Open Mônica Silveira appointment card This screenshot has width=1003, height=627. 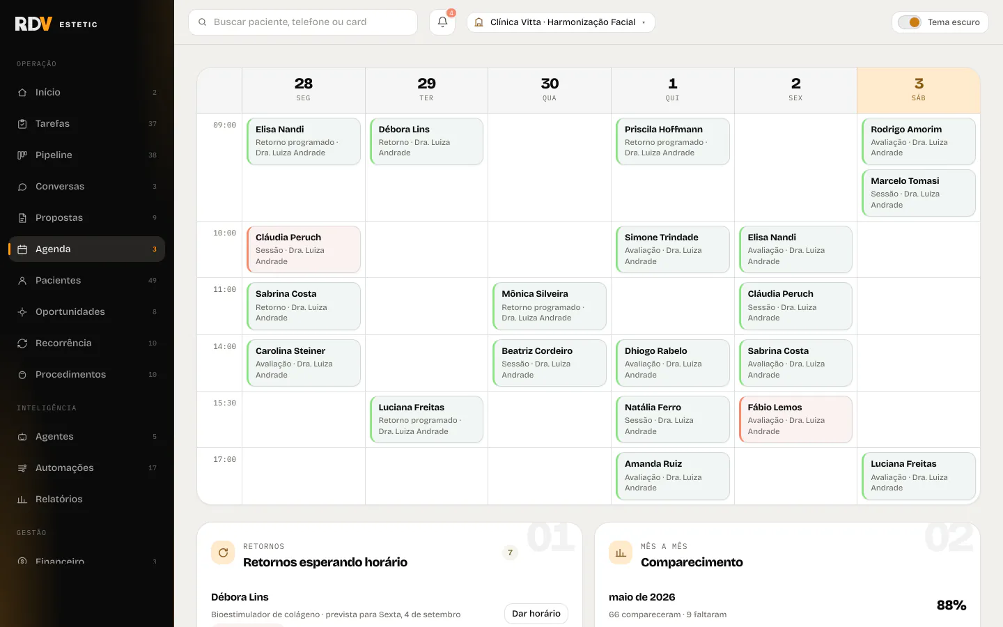[550, 306]
